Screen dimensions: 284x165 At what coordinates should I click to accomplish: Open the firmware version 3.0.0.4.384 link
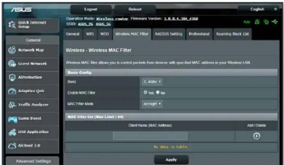pyautogui.click(x=181, y=19)
